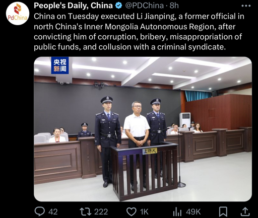The width and height of the screenshot is (258, 218).
Task: Click the defendant sign on the dock
Action: 150,151
